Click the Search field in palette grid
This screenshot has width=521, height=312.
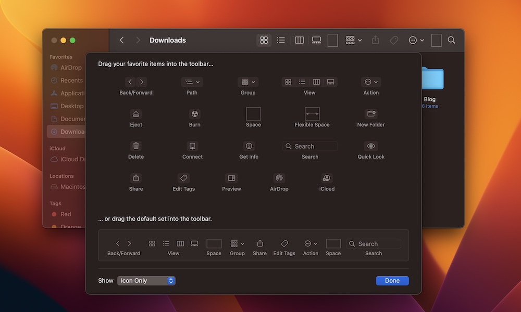point(310,146)
